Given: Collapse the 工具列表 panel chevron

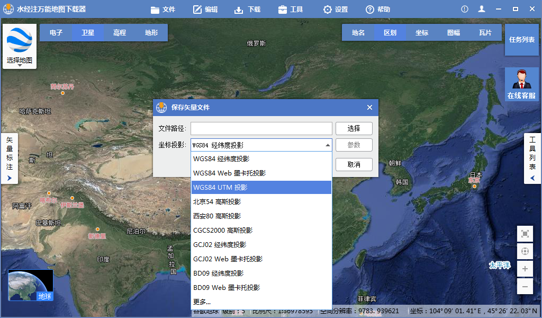Looking at the screenshot, I should (x=532, y=178).
